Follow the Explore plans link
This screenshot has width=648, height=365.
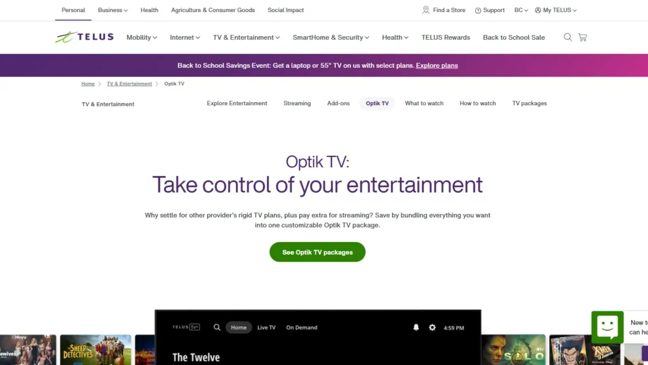coord(437,65)
